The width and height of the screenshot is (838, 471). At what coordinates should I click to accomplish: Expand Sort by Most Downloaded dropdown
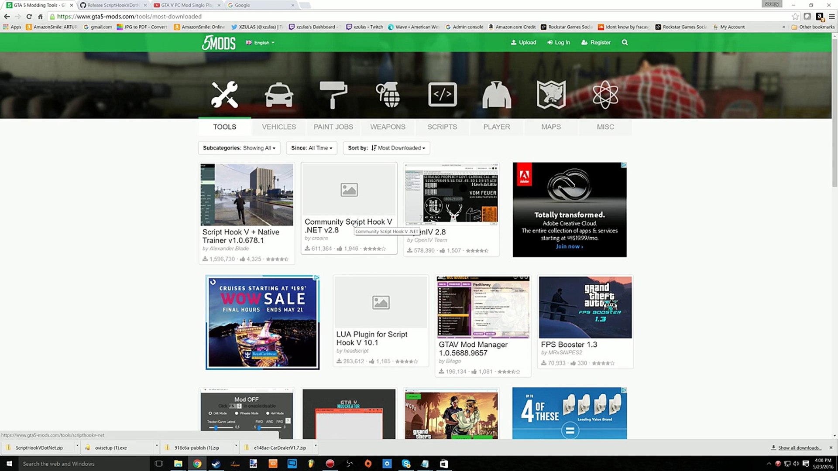pos(386,148)
